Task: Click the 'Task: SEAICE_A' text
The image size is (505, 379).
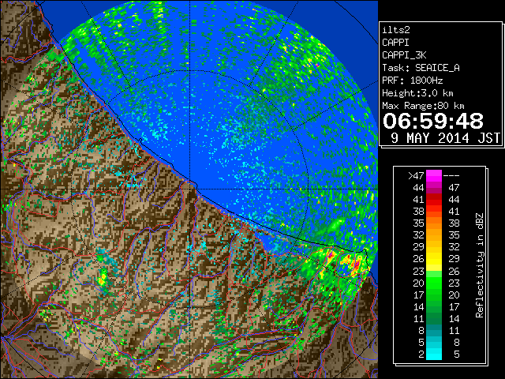Action: pyautogui.click(x=421, y=68)
